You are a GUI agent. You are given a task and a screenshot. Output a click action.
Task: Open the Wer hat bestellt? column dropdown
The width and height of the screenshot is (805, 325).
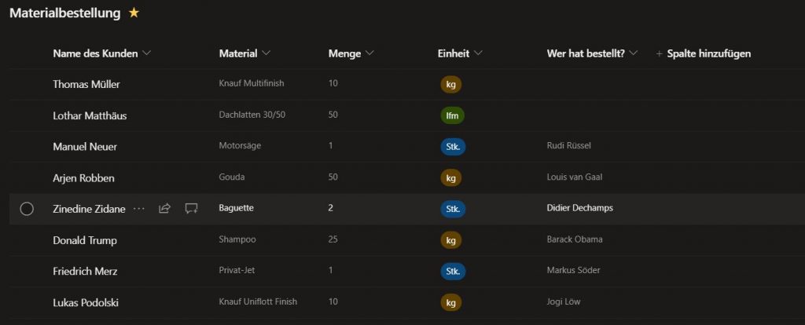(634, 54)
